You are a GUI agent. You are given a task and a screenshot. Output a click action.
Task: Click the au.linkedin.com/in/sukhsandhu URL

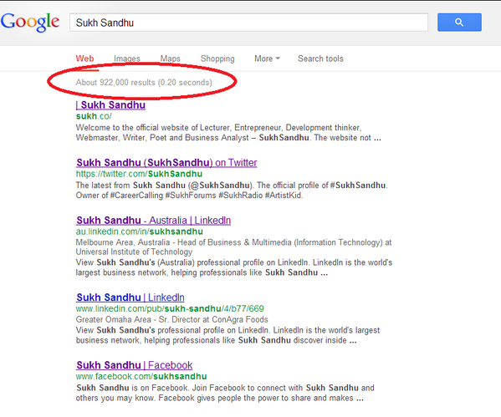click(x=140, y=231)
